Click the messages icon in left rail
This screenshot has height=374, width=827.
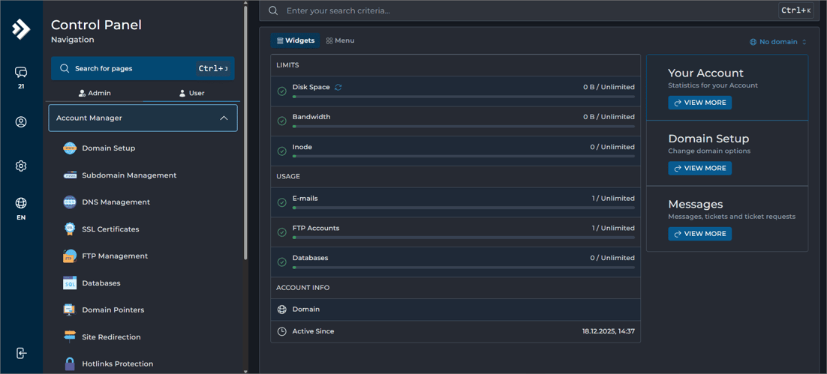[x=21, y=73]
